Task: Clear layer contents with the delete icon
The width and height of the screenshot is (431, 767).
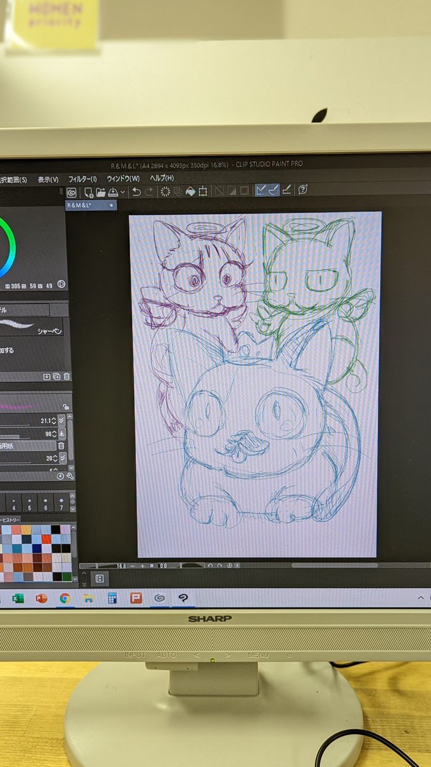Action: tap(165, 191)
